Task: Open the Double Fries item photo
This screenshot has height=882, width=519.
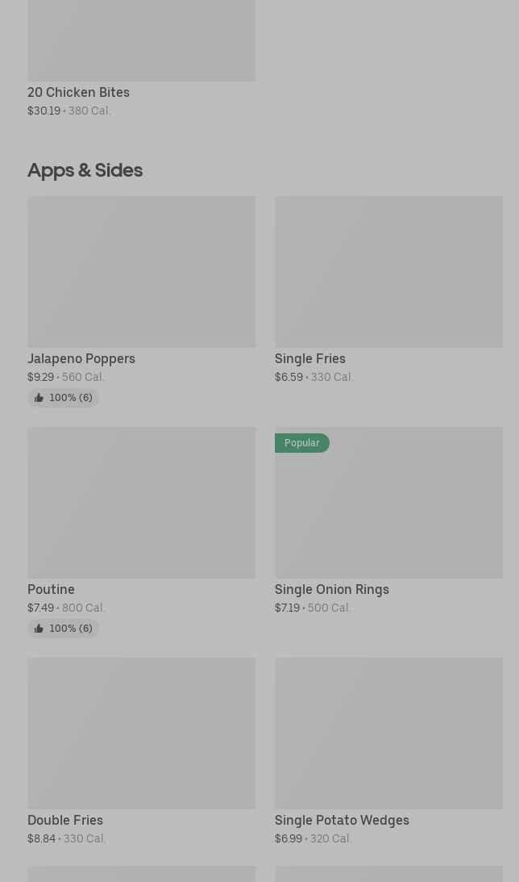Action: [142, 733]
